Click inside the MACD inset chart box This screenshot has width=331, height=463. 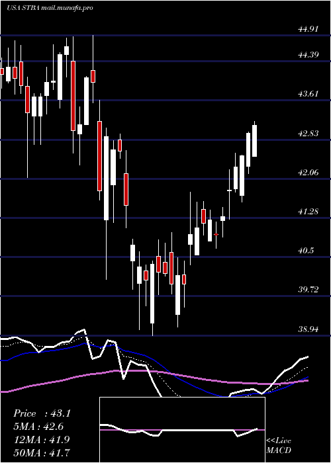pos(182,430)
